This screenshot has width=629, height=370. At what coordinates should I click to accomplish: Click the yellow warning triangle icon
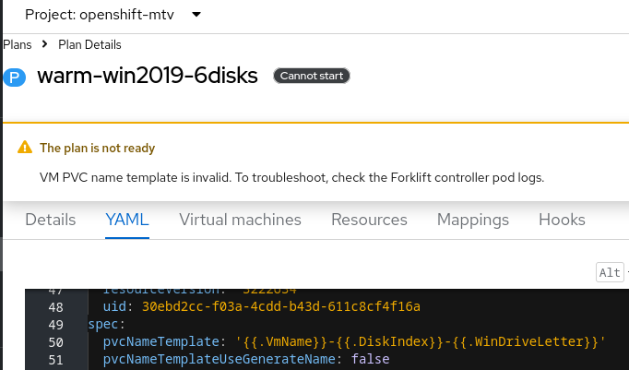24,148
